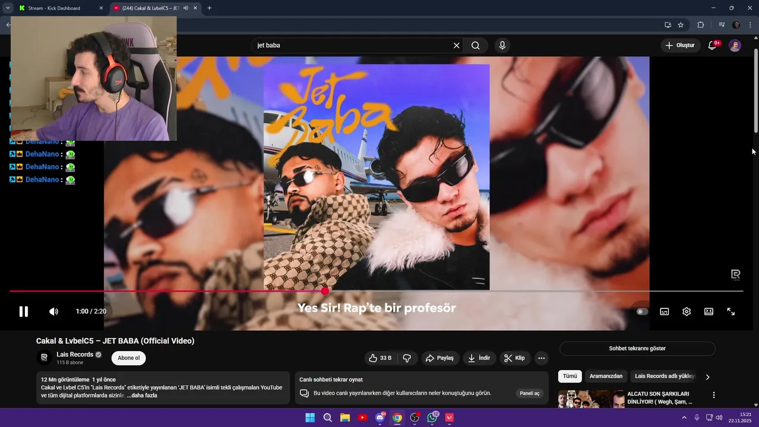Screen dimensions: 759x427
Task: Click the magnifier search button
Action: point(476,45)
